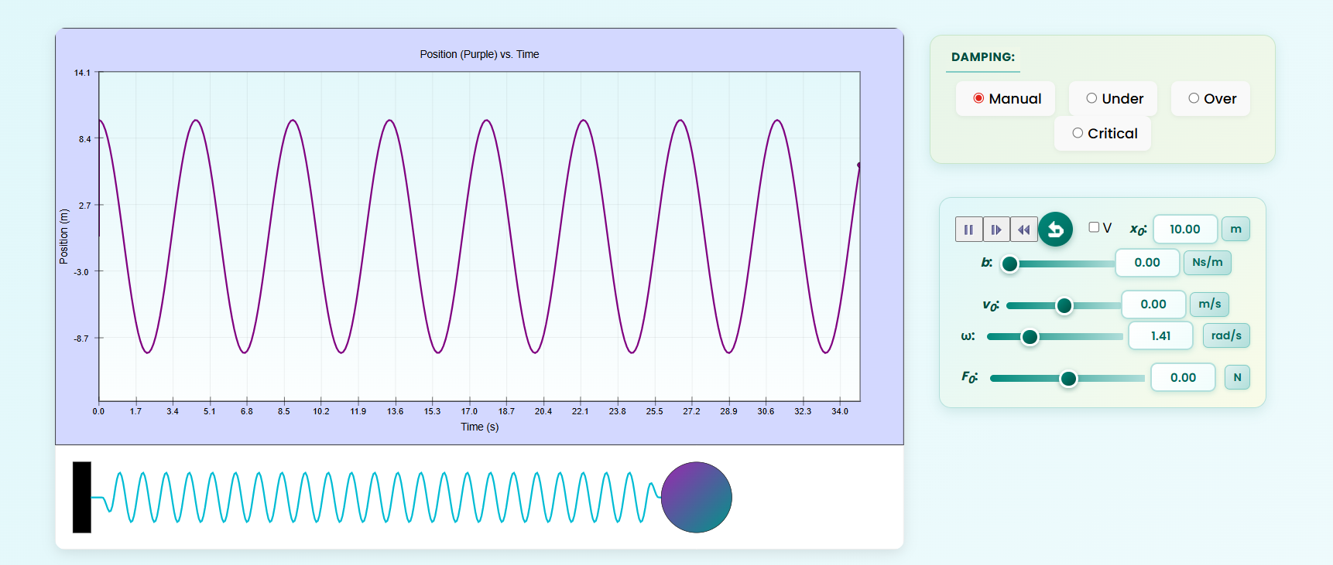Click the purple mass ball on the spring

coord(697,497)
